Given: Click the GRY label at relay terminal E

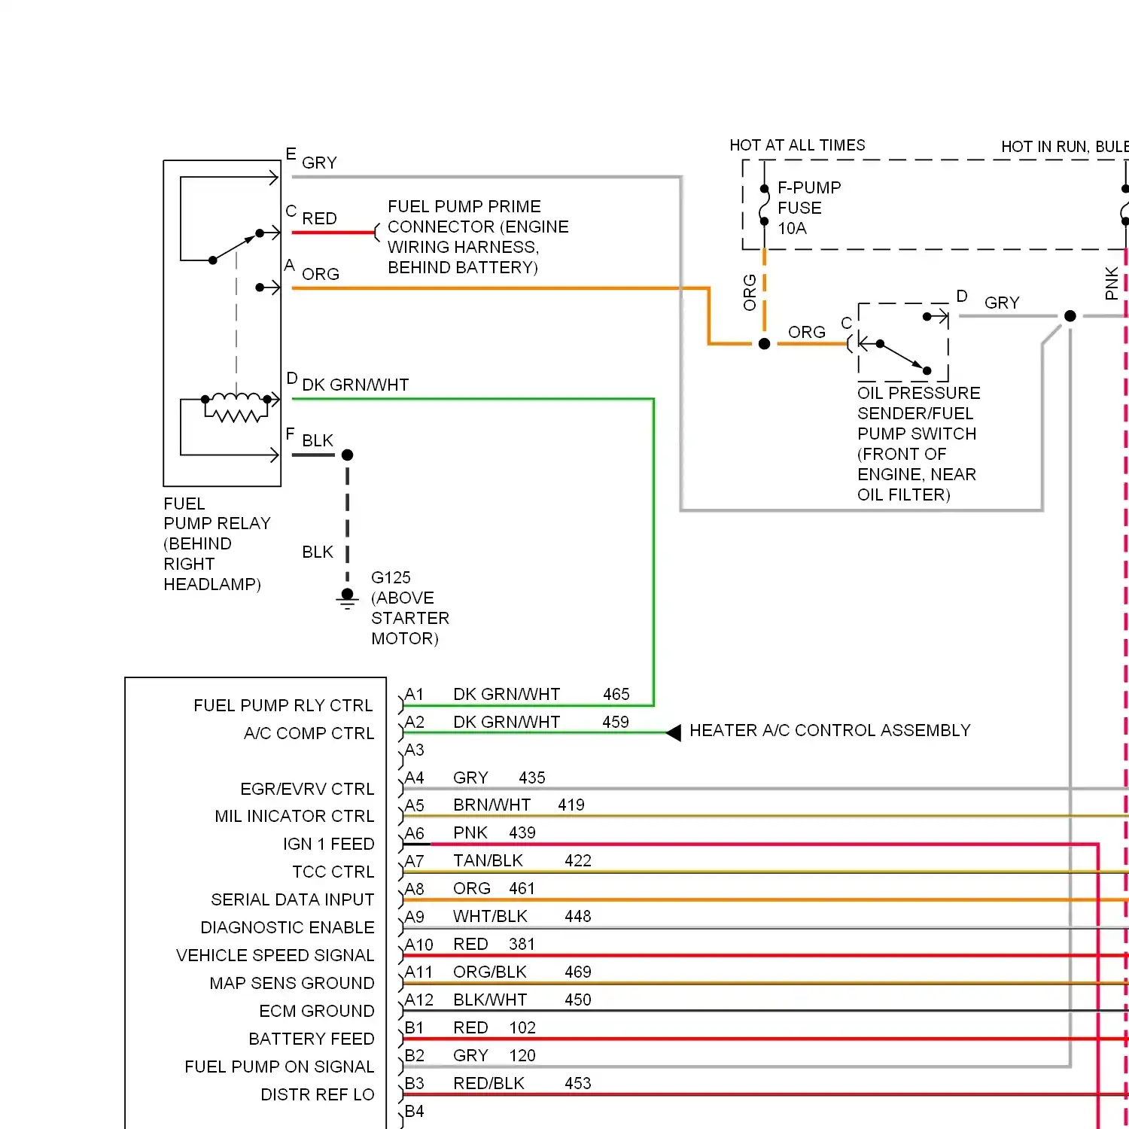Looking at the screenshot, I should point(319,163).
